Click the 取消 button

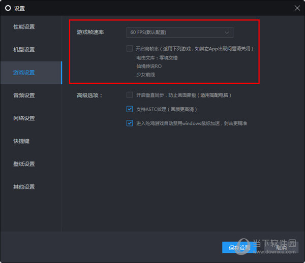coord(281,247)
